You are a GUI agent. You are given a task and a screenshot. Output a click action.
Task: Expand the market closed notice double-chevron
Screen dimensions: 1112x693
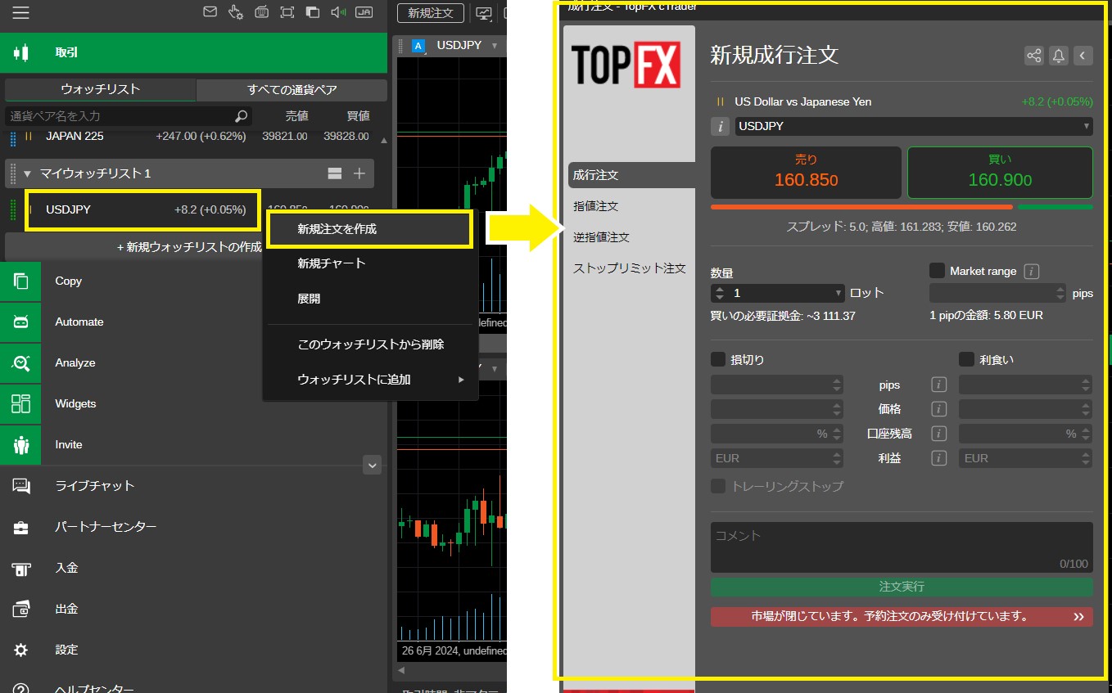point(1078,617)
